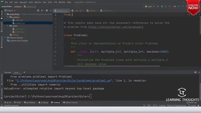201x113 pixels.
Task: Open Pull Requests from the left stripe
Action: (x=2, y=42)
